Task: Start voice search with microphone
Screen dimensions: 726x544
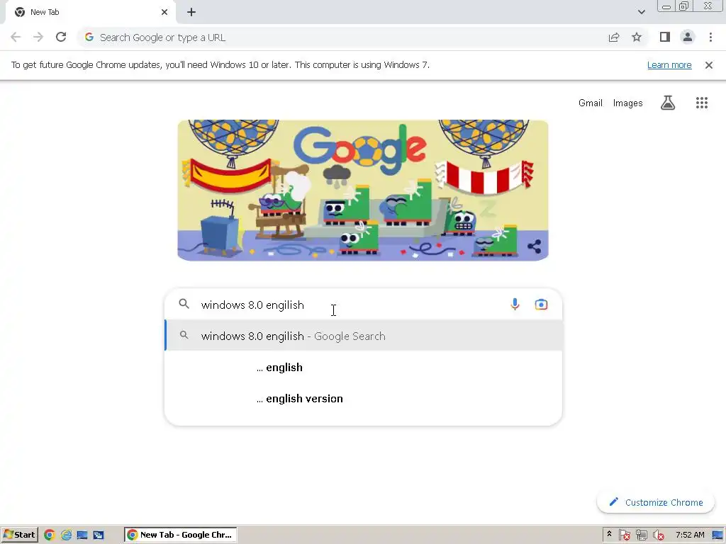Action: 515,305
